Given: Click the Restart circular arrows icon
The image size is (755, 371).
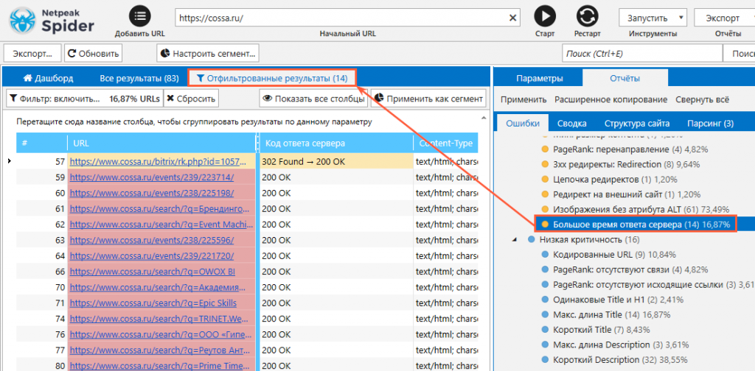Looking at the screenshot, I should (x=587, y=16).
